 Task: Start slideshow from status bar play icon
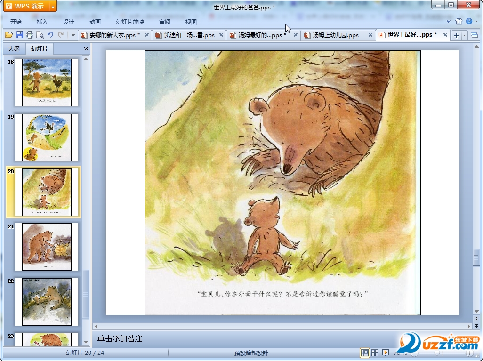coord(386,353)
